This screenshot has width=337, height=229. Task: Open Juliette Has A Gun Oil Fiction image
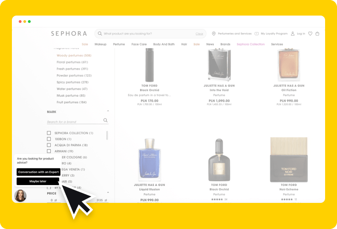click(x=288, y=64)
